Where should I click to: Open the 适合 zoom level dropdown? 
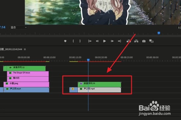point(18,27)
